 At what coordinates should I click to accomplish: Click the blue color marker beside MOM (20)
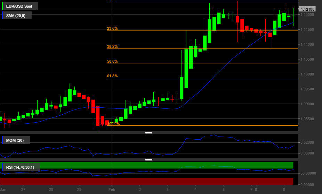[x=3, y=140]
